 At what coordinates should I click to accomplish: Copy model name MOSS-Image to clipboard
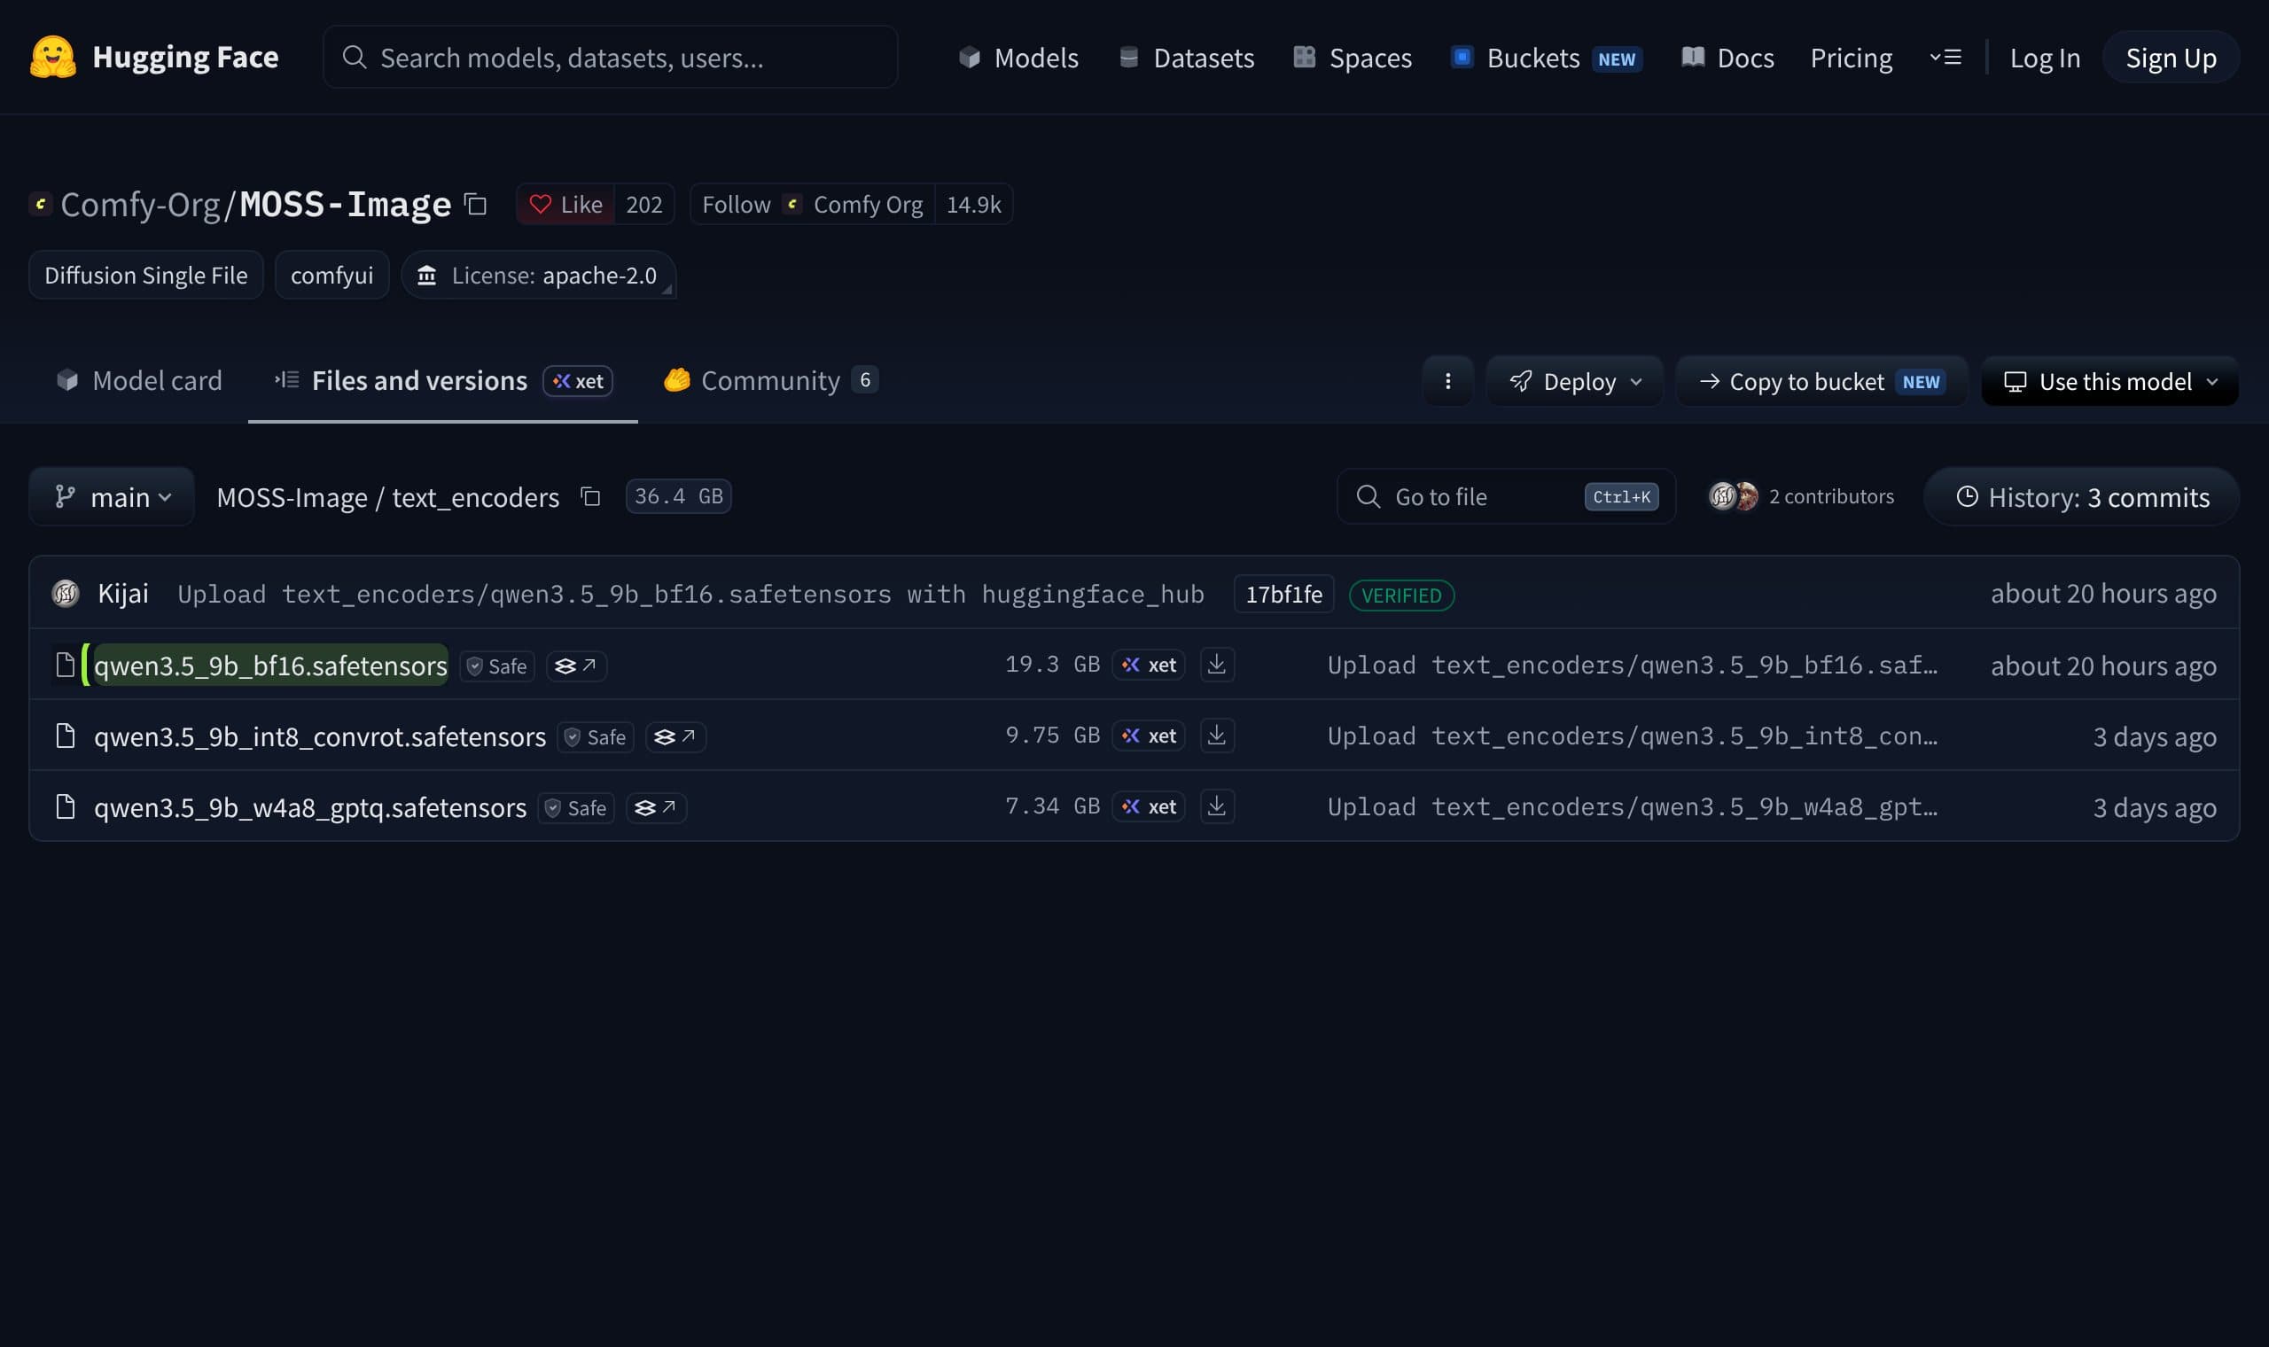pos(476,204)
